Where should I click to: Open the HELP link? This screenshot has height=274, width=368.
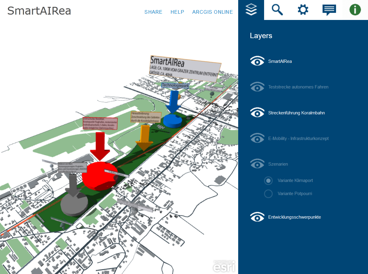177,12
